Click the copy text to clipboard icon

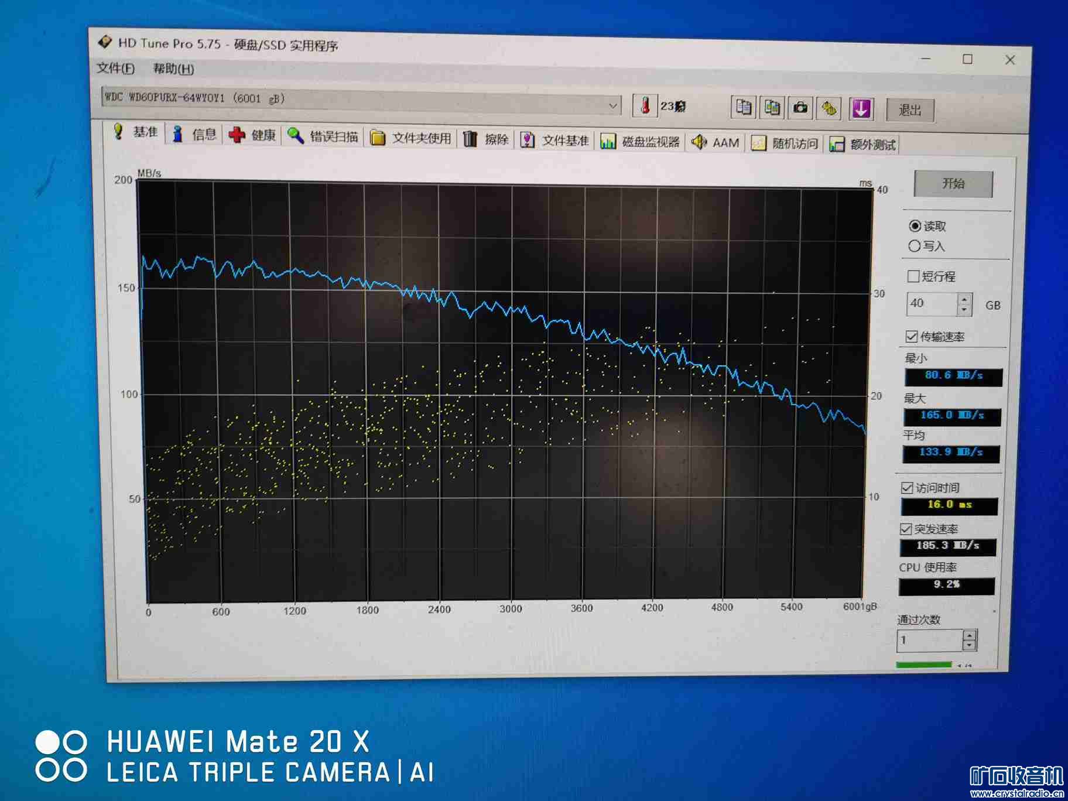pyautogui.click(x=744, y=107)
